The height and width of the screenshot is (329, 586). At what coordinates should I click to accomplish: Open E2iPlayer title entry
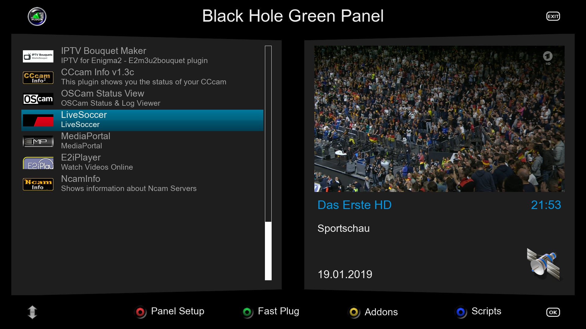tap(81, 157)
